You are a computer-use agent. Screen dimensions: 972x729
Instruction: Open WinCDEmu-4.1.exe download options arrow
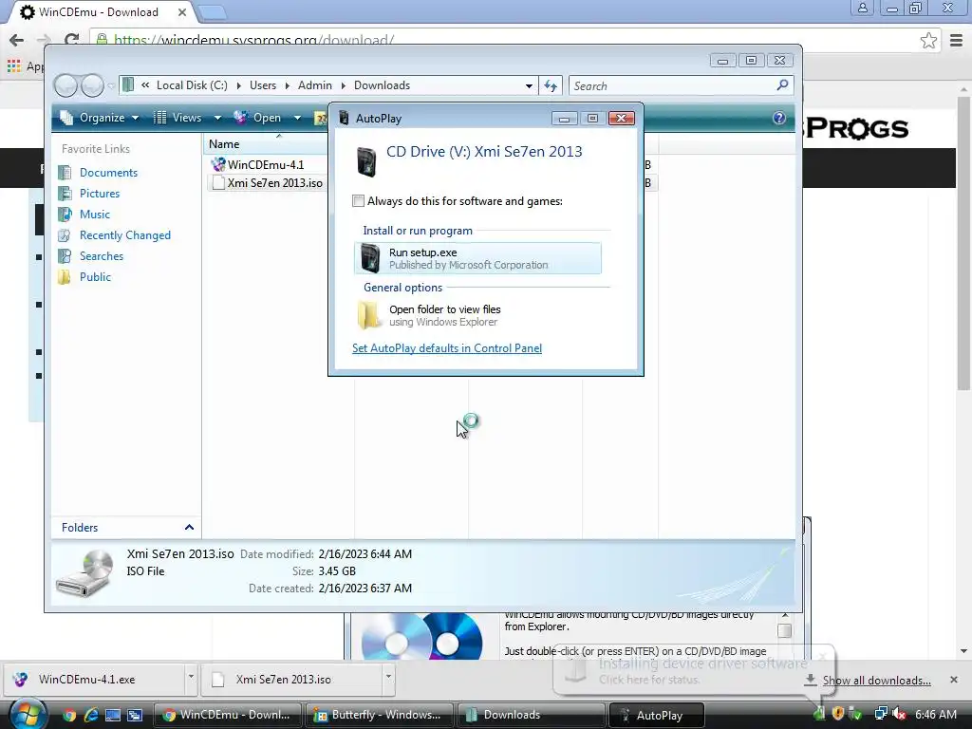click(191, 677)
